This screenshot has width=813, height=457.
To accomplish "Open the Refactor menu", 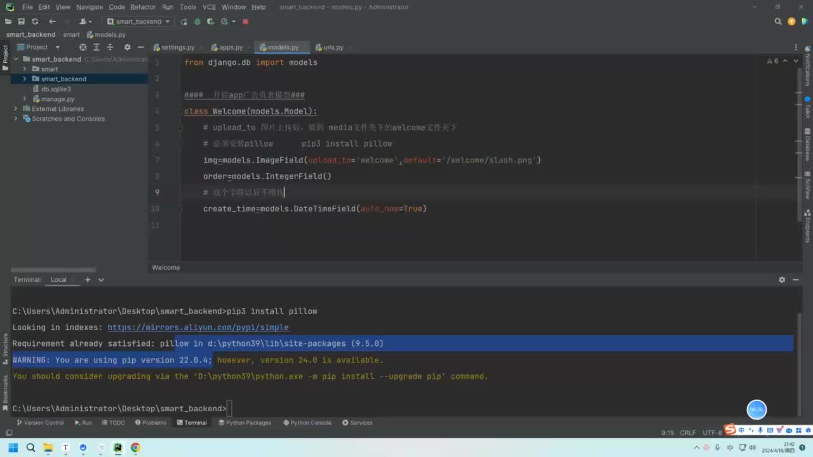I will 143,7.
